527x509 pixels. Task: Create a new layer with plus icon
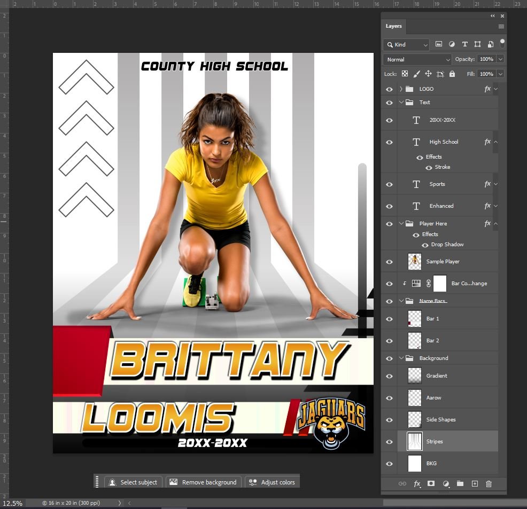(474, 484)
